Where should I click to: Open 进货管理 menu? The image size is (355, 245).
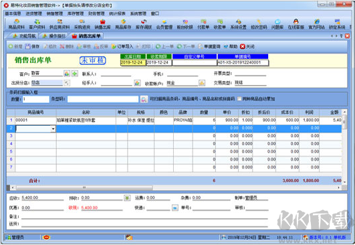point(33,13)
